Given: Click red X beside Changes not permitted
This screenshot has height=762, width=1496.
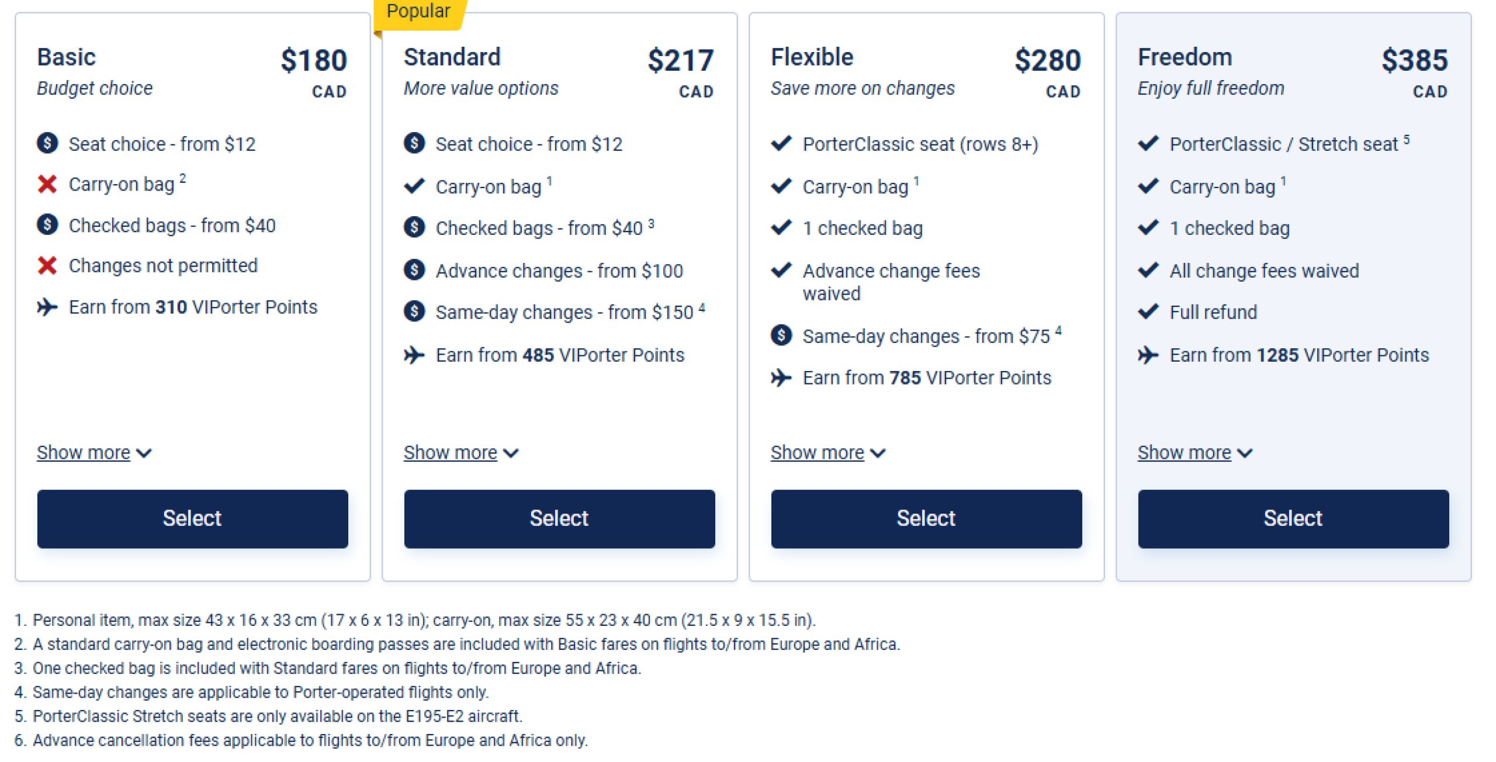Looking at the screenshot, I should tap(47, 266).
